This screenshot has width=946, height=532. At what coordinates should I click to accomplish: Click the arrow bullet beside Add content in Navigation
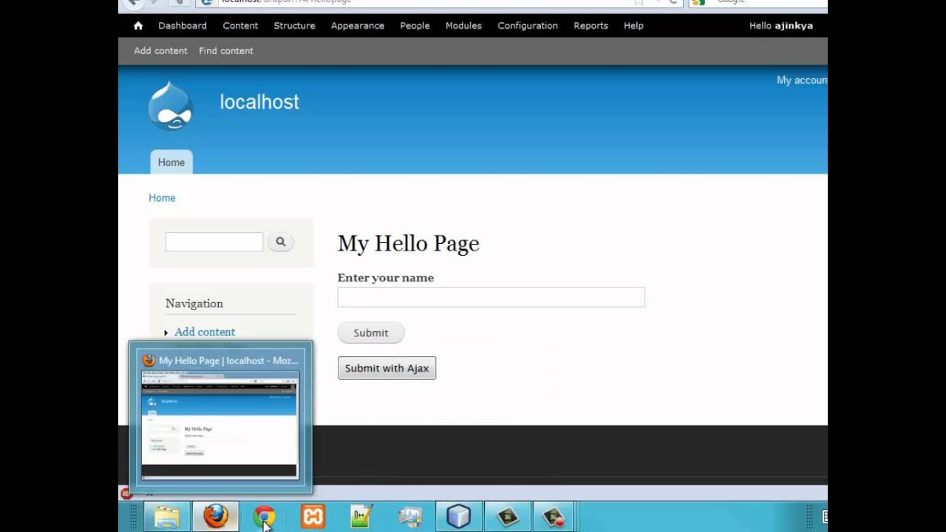pyautogui.click(x=166, y=332)
